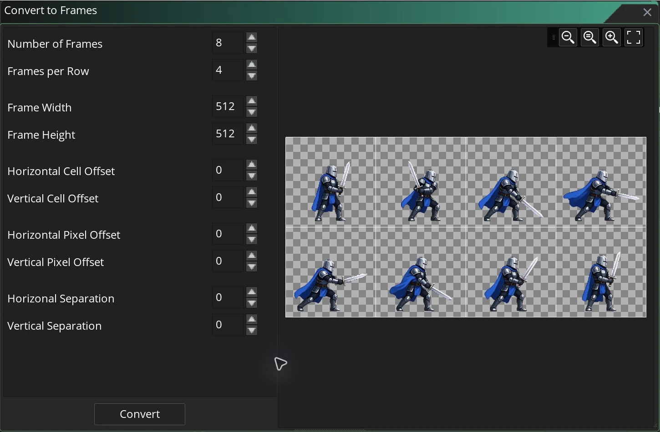The width and height of the screenshot is (660, 432).
Task: Close the Convert to Frames dialog
Action: tap(647, 12)
